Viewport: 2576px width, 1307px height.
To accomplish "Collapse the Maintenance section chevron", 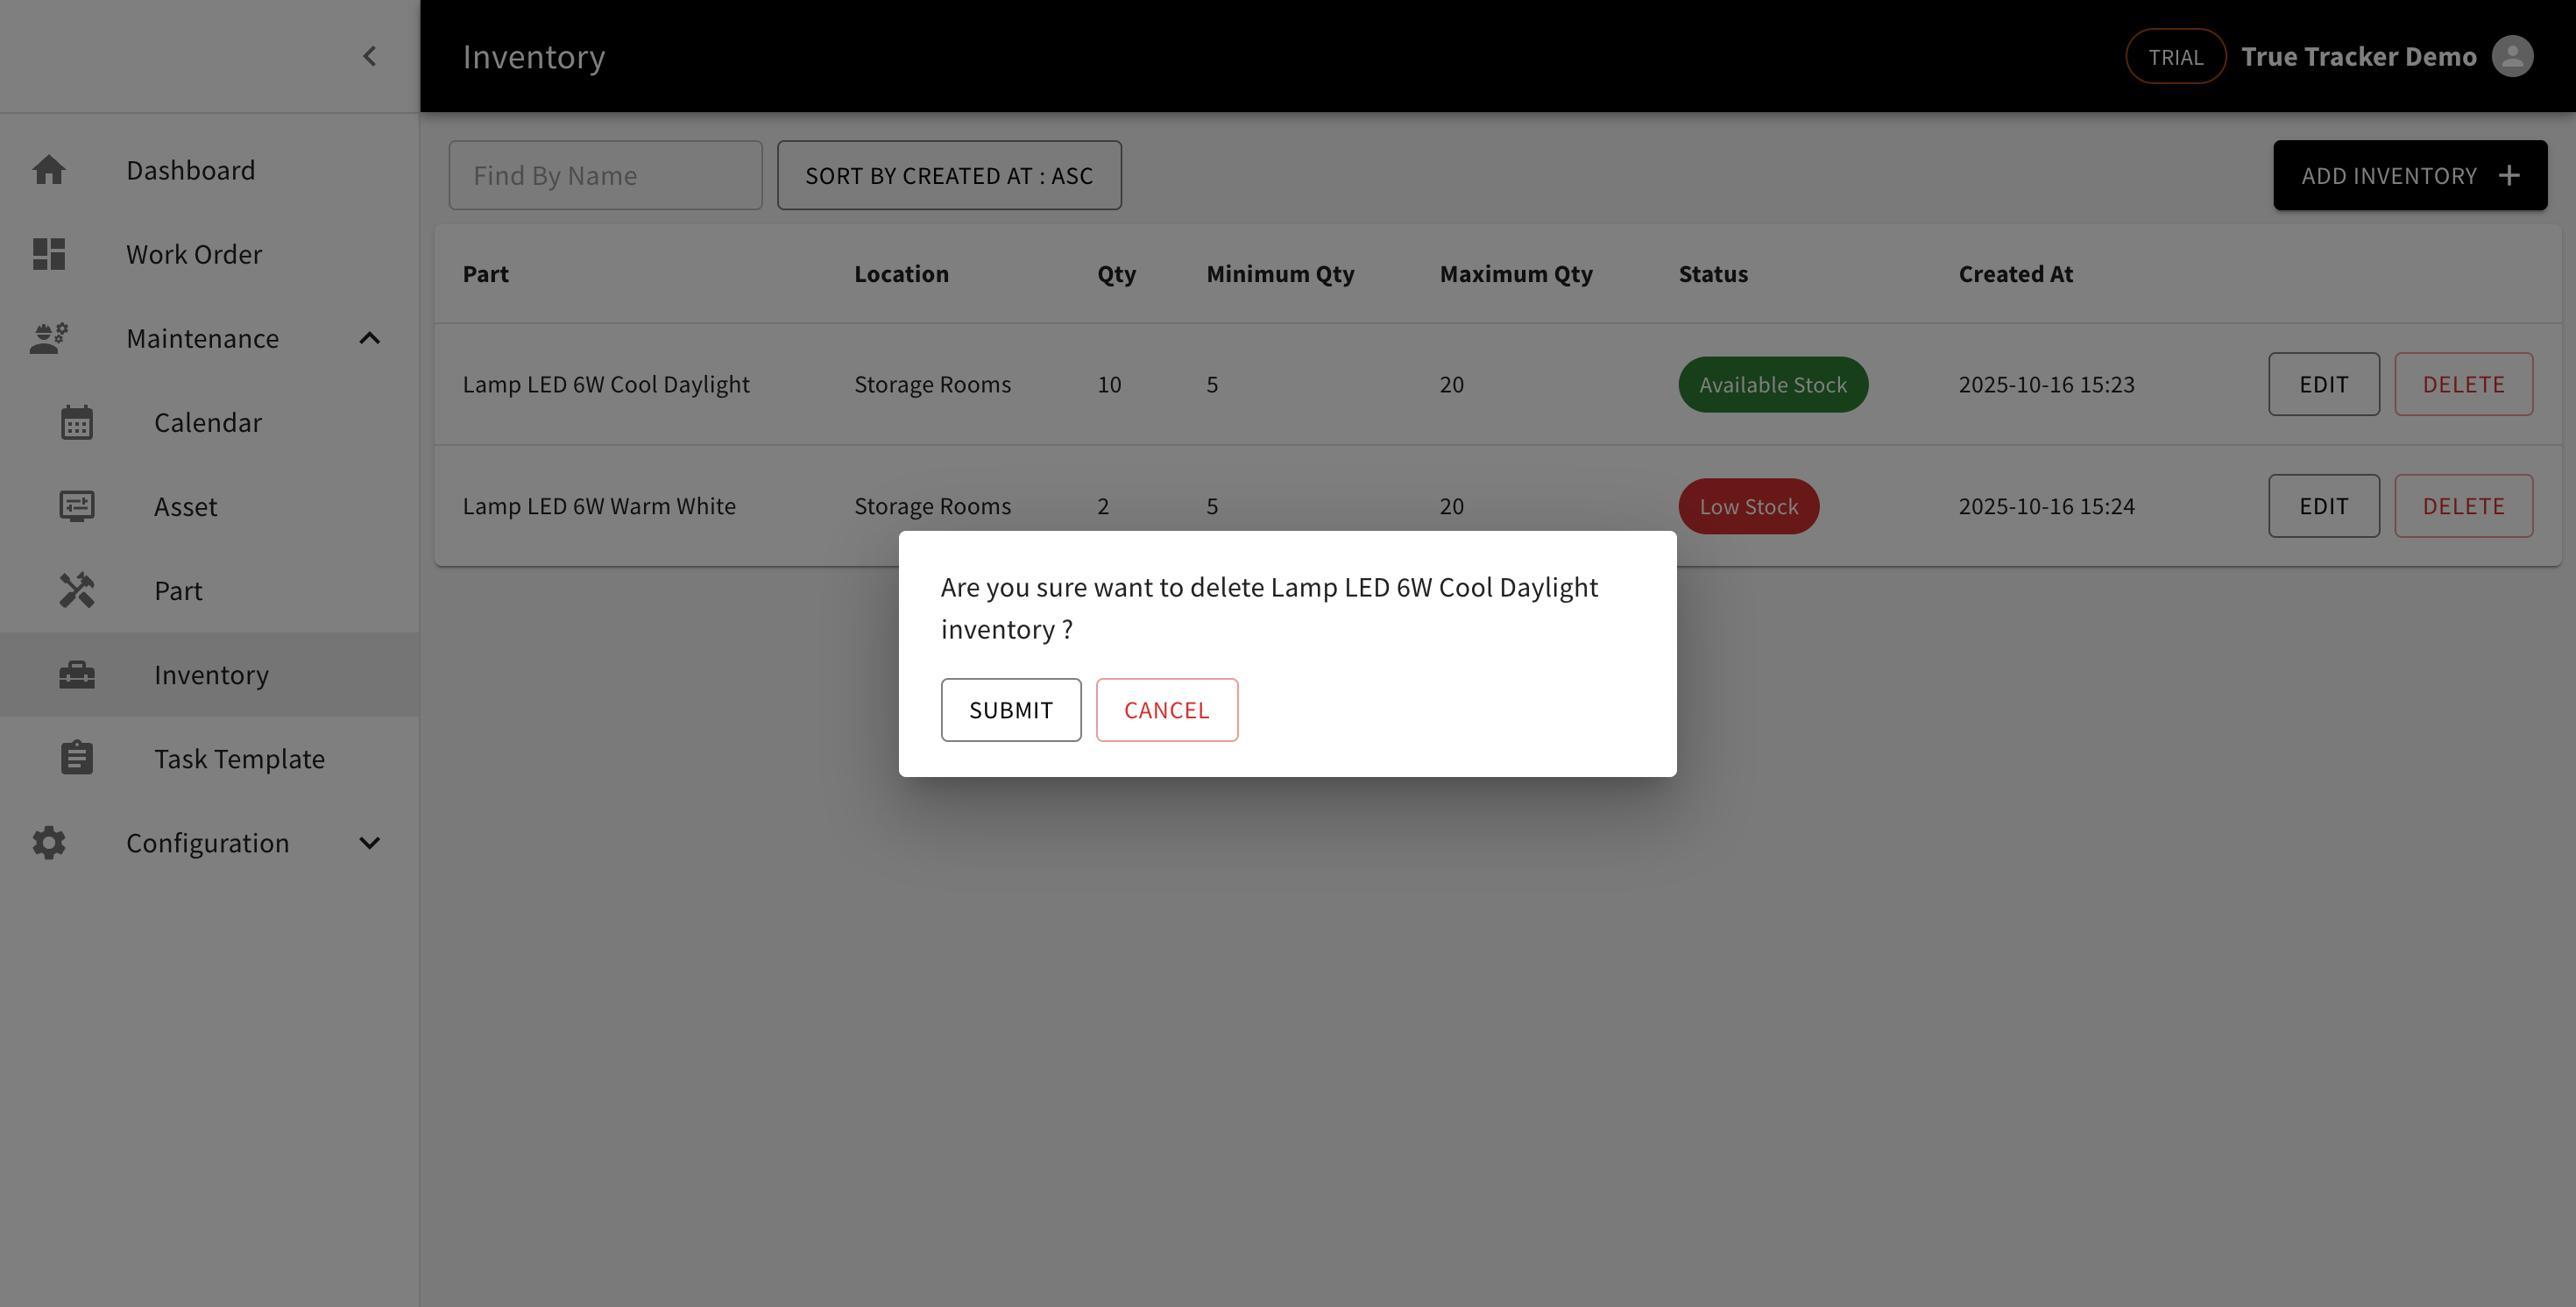I will pos(369,338).
